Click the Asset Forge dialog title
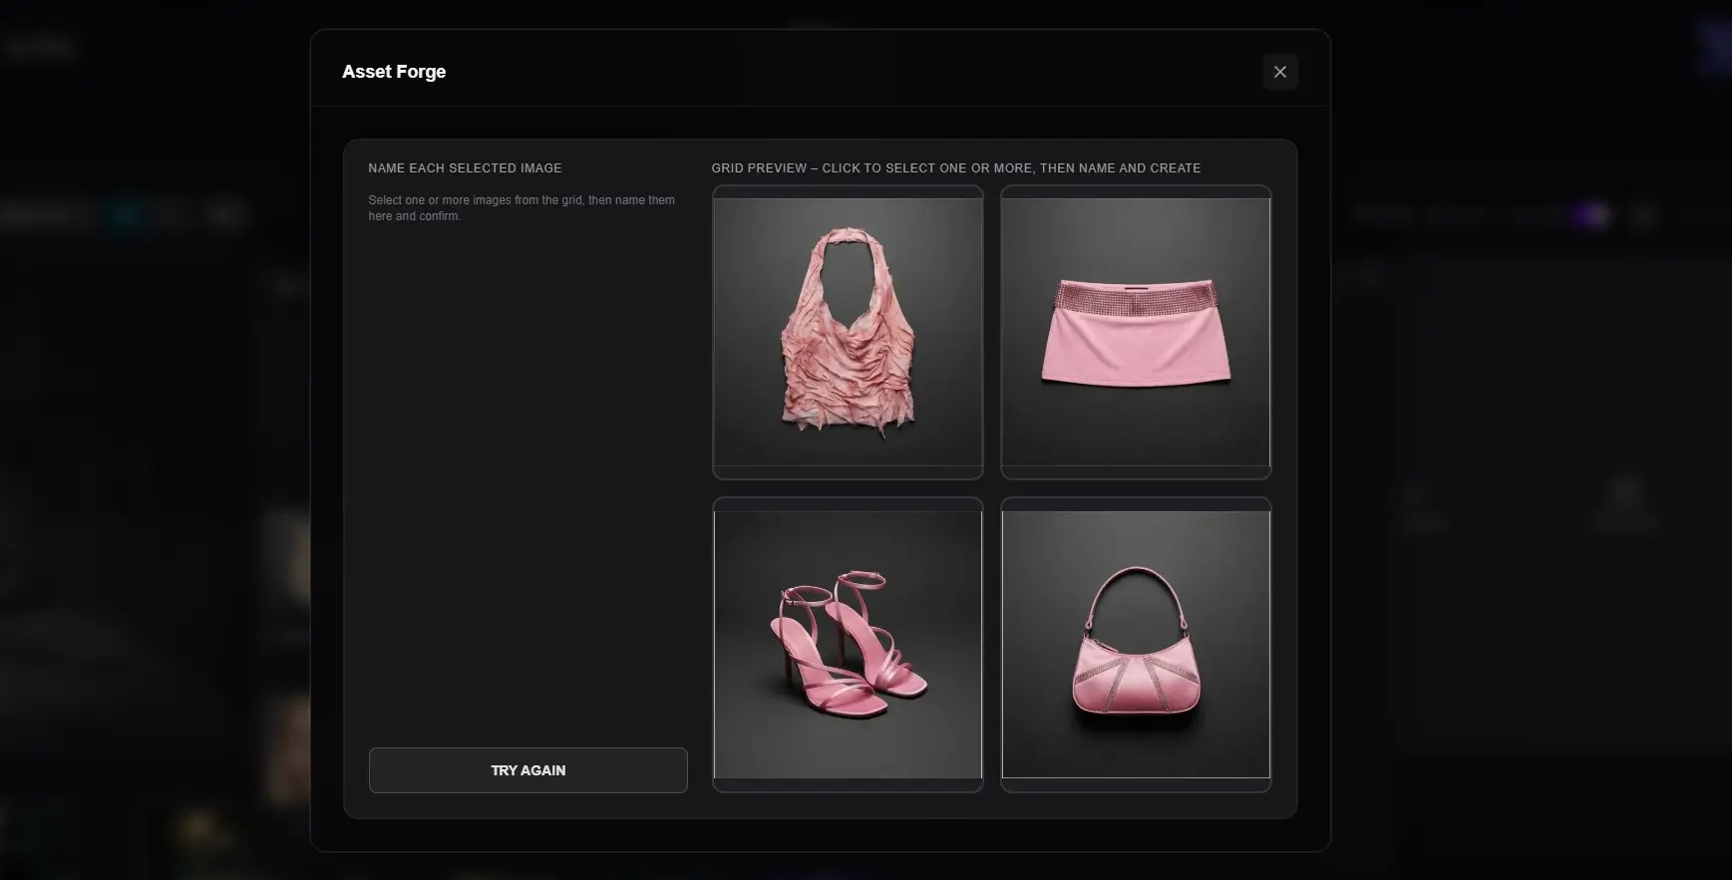This screenshot has width=1732, height=880. 394,72
